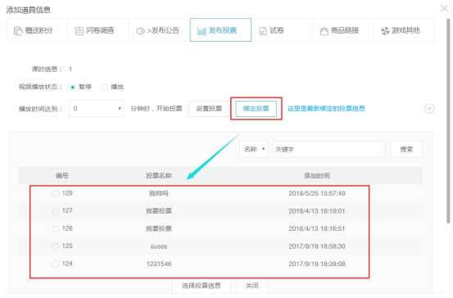Click the 设置投票 button
Screen dimensions: 453x298
[209, 109]
